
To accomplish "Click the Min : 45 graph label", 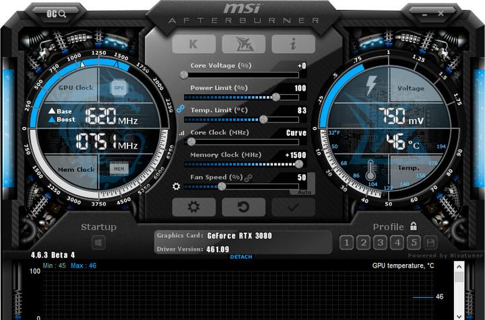I will coord(54,266).
